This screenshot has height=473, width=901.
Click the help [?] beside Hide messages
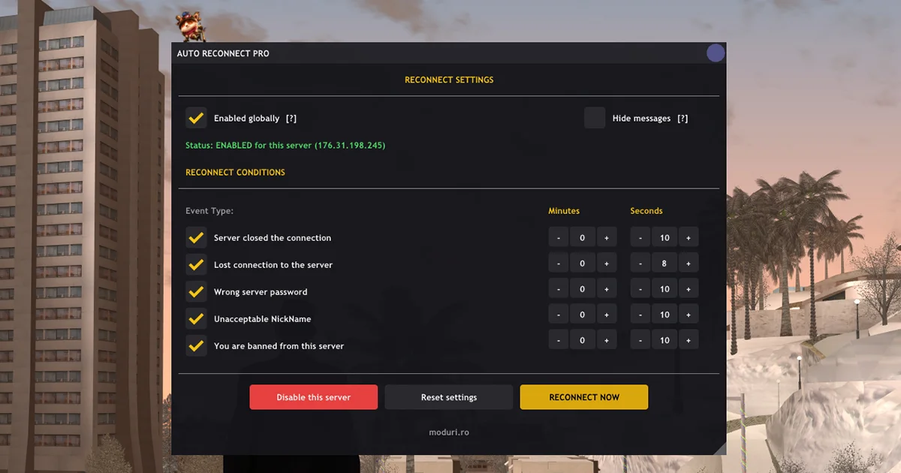[x=683, y=119]
